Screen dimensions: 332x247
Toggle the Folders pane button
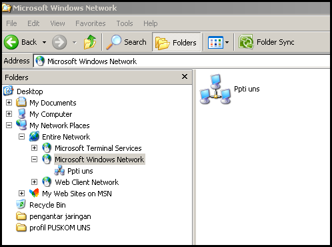(177, 42)
